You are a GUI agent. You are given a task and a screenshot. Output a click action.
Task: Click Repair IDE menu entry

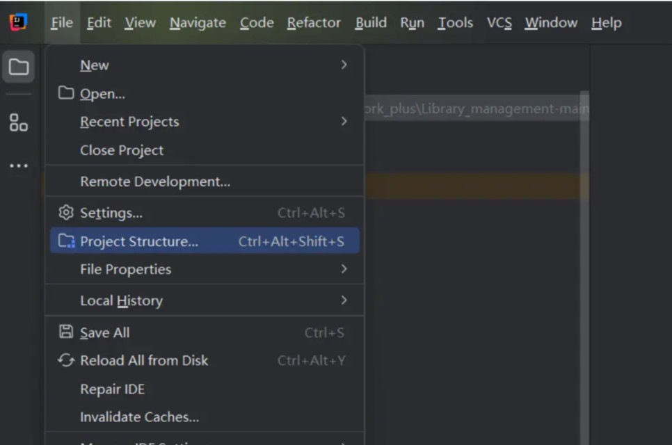tap(113, 389)
